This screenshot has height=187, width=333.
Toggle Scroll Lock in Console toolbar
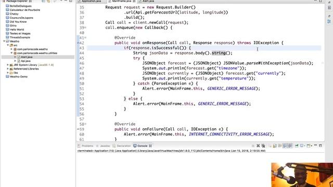[275, 145]
